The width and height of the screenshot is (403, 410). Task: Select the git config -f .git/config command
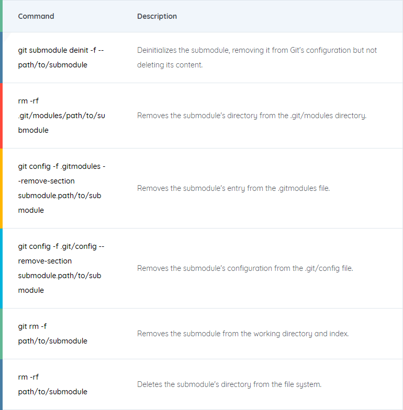click(61, 268)
